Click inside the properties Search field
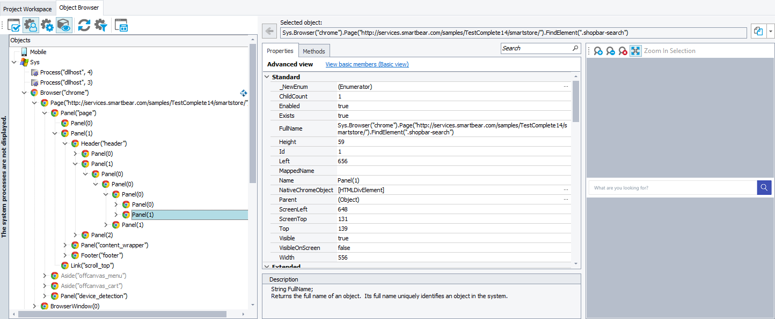 (x=537, y=48)
